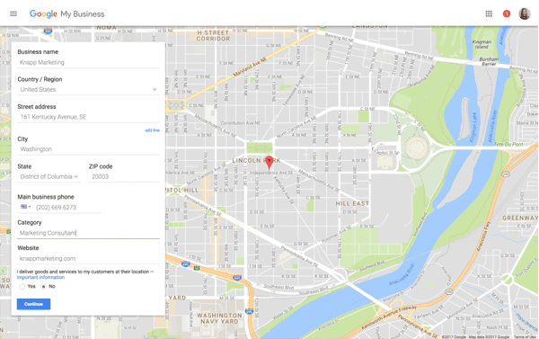Open the Important information link
The width and height of the screenshot is (539, 339).
[40, 277]
